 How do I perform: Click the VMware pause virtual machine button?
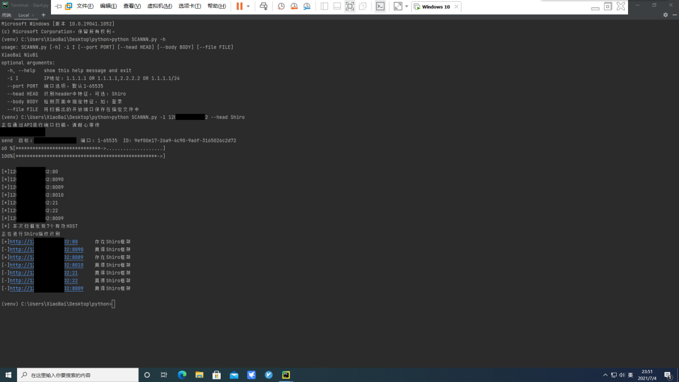click(x=239, y=6)
